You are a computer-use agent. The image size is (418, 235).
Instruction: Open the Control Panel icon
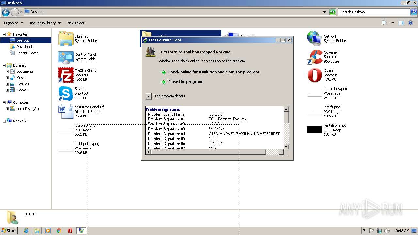pos(66,57)
